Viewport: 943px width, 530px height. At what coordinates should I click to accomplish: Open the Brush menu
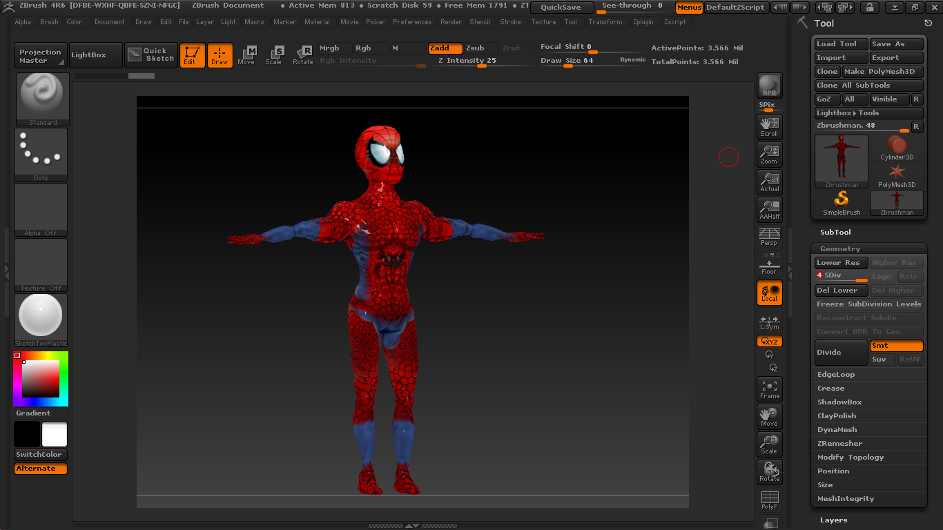[49, 22]
